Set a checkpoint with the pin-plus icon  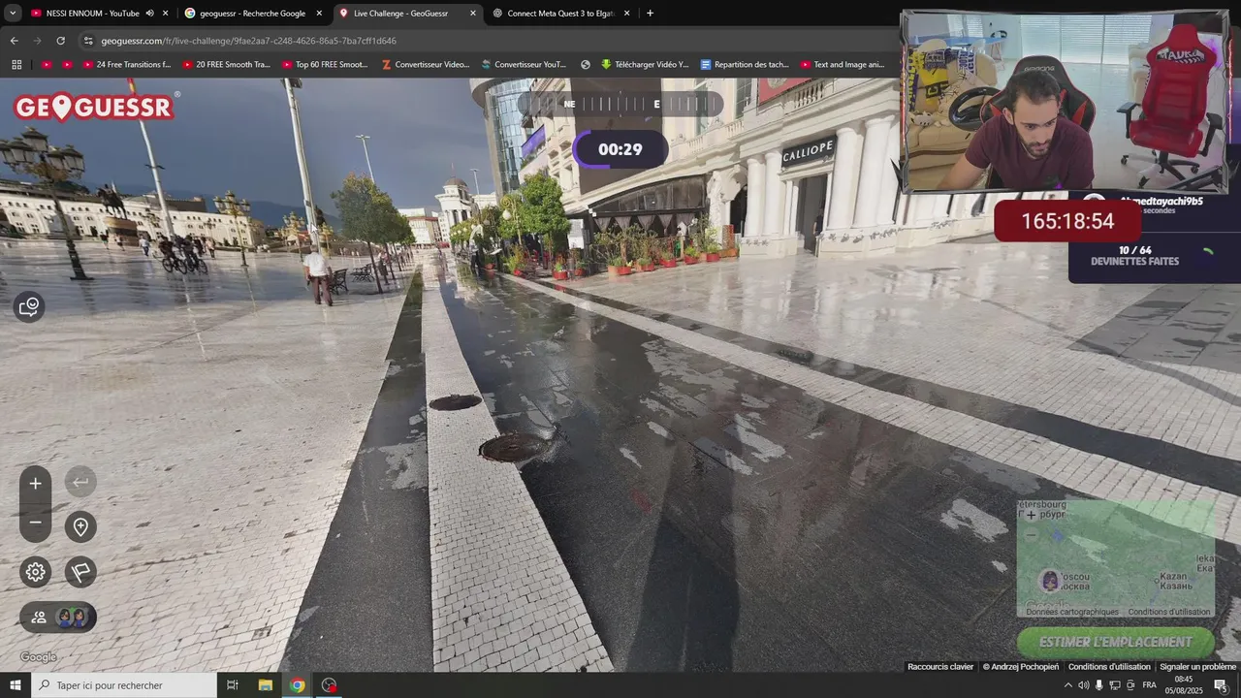tap(80, 526)
